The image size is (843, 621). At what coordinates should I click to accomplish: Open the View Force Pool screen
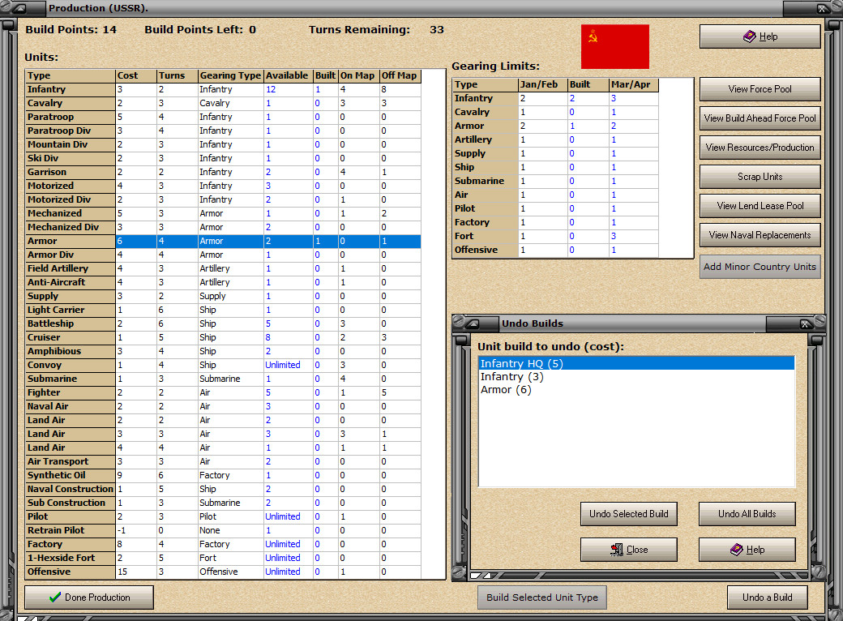[760, 89]
